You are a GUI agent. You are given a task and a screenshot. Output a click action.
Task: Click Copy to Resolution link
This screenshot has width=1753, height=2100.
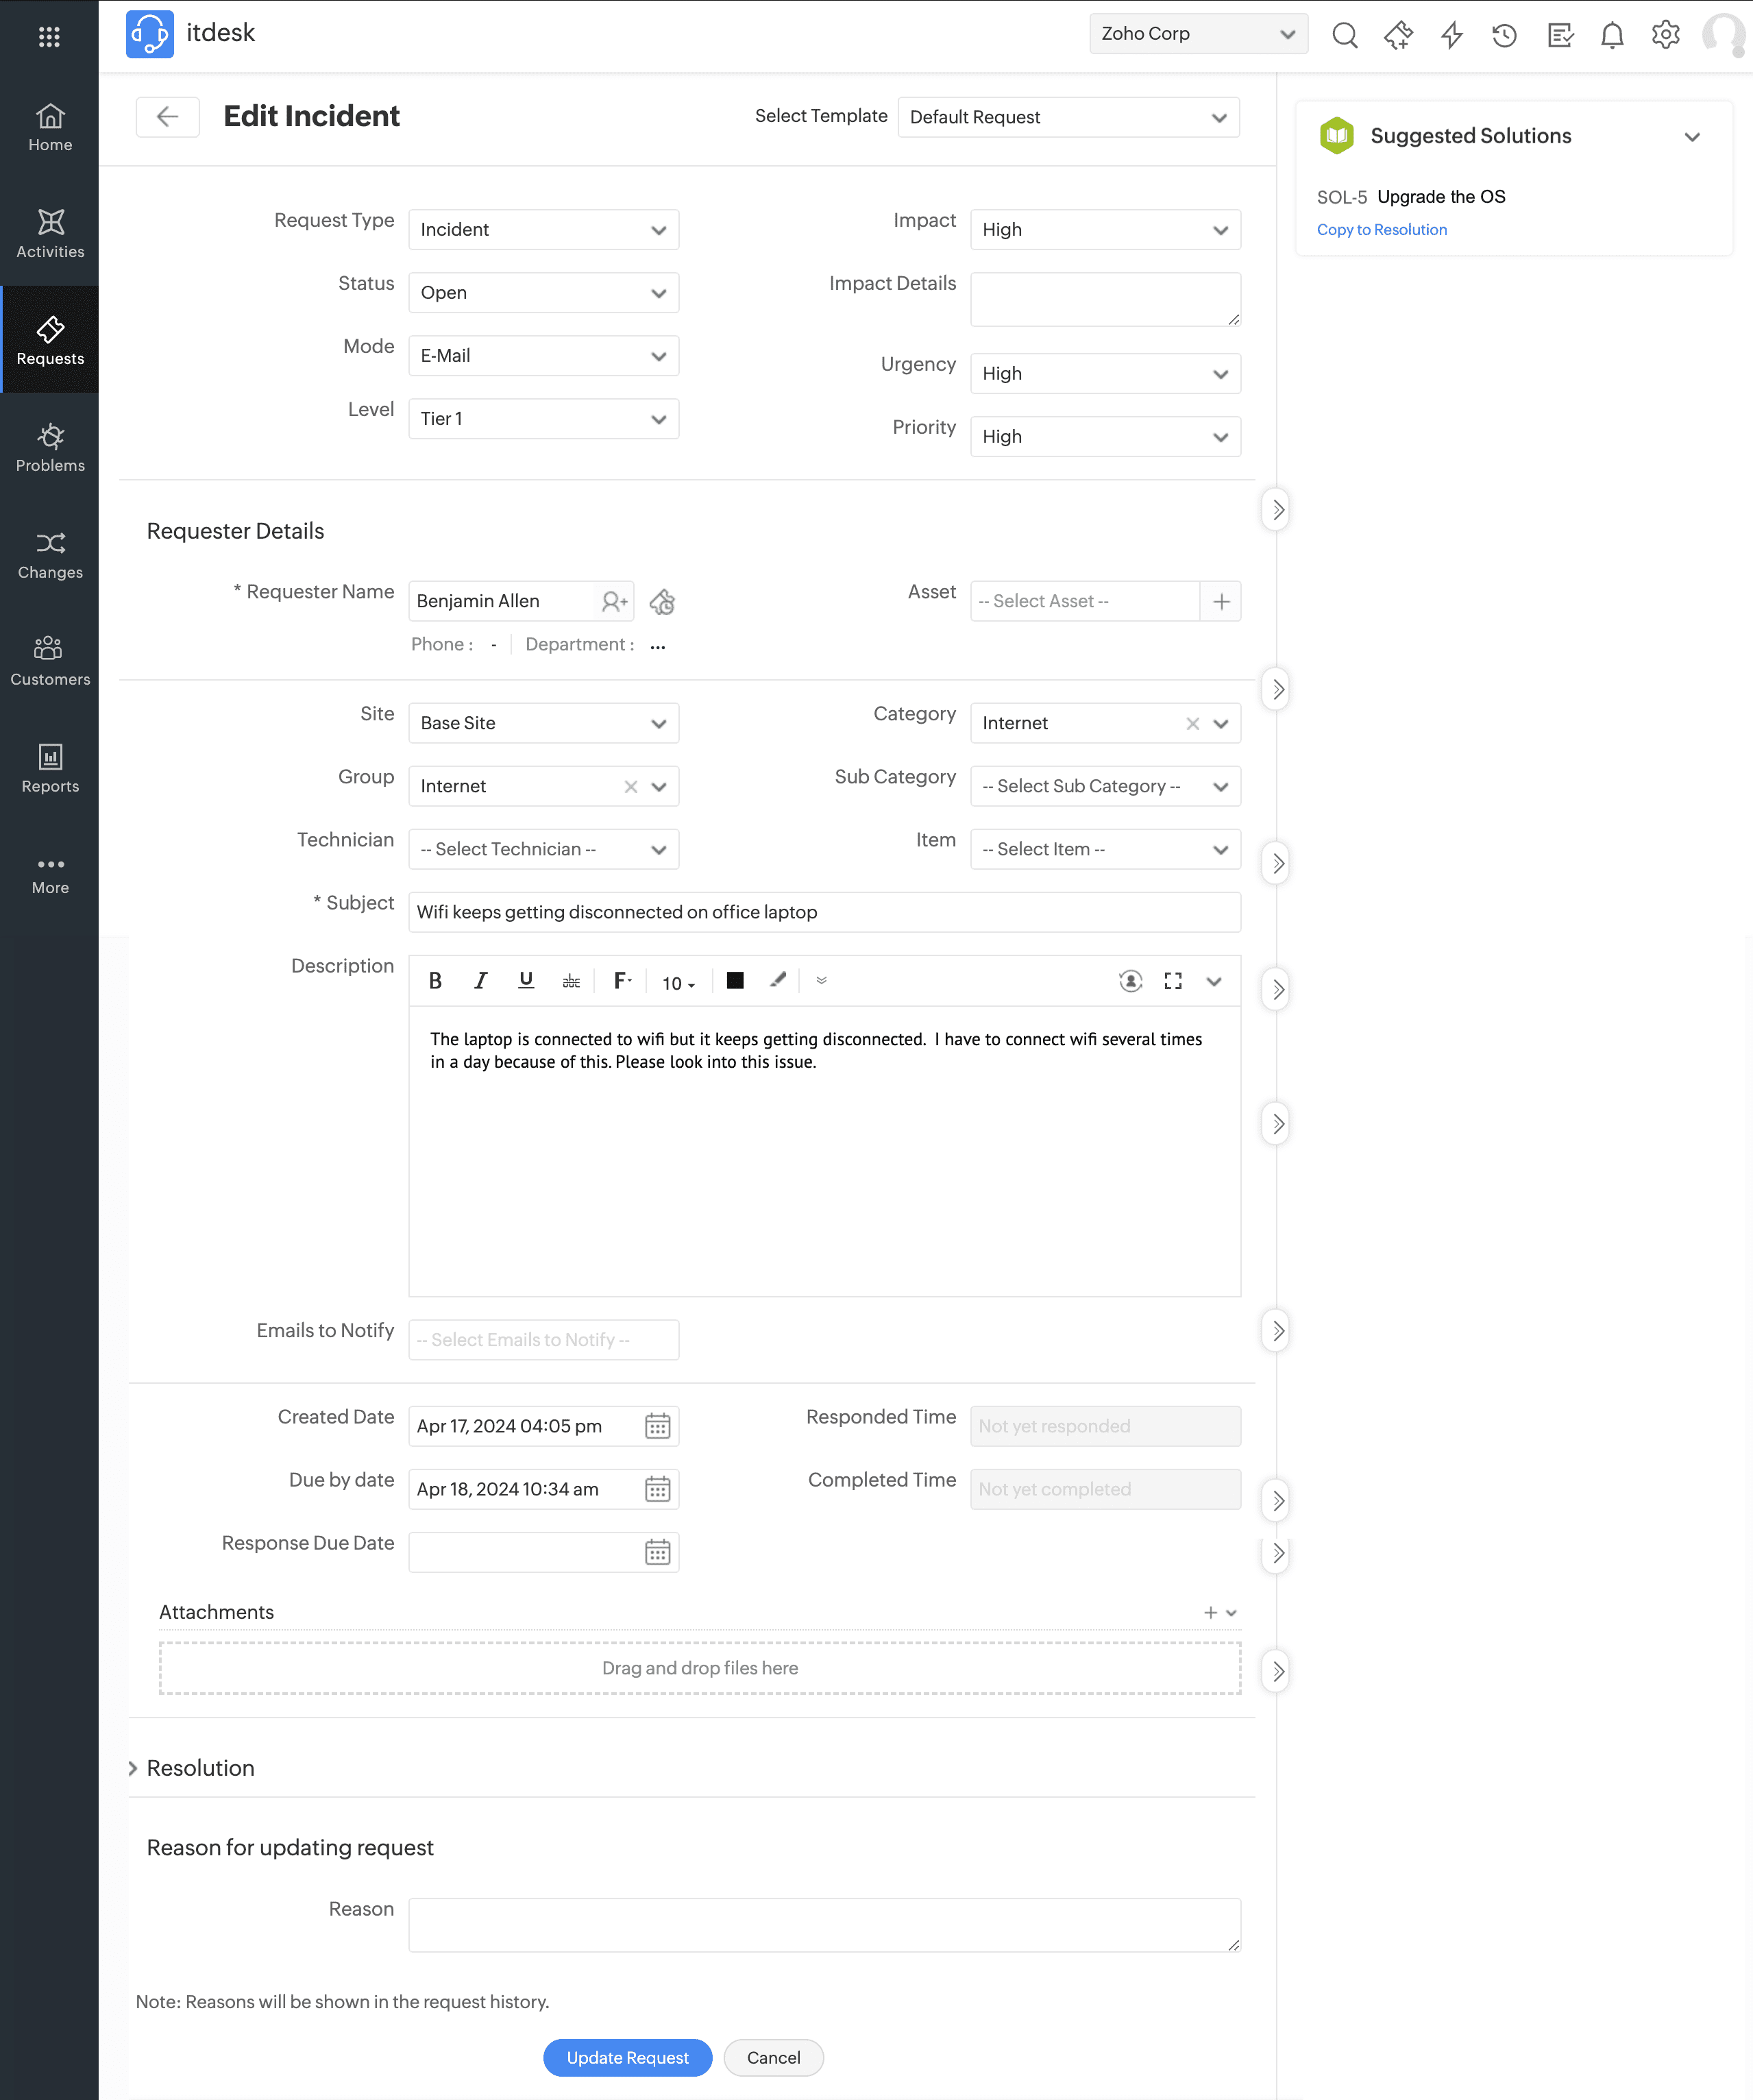coord(1381,229)
